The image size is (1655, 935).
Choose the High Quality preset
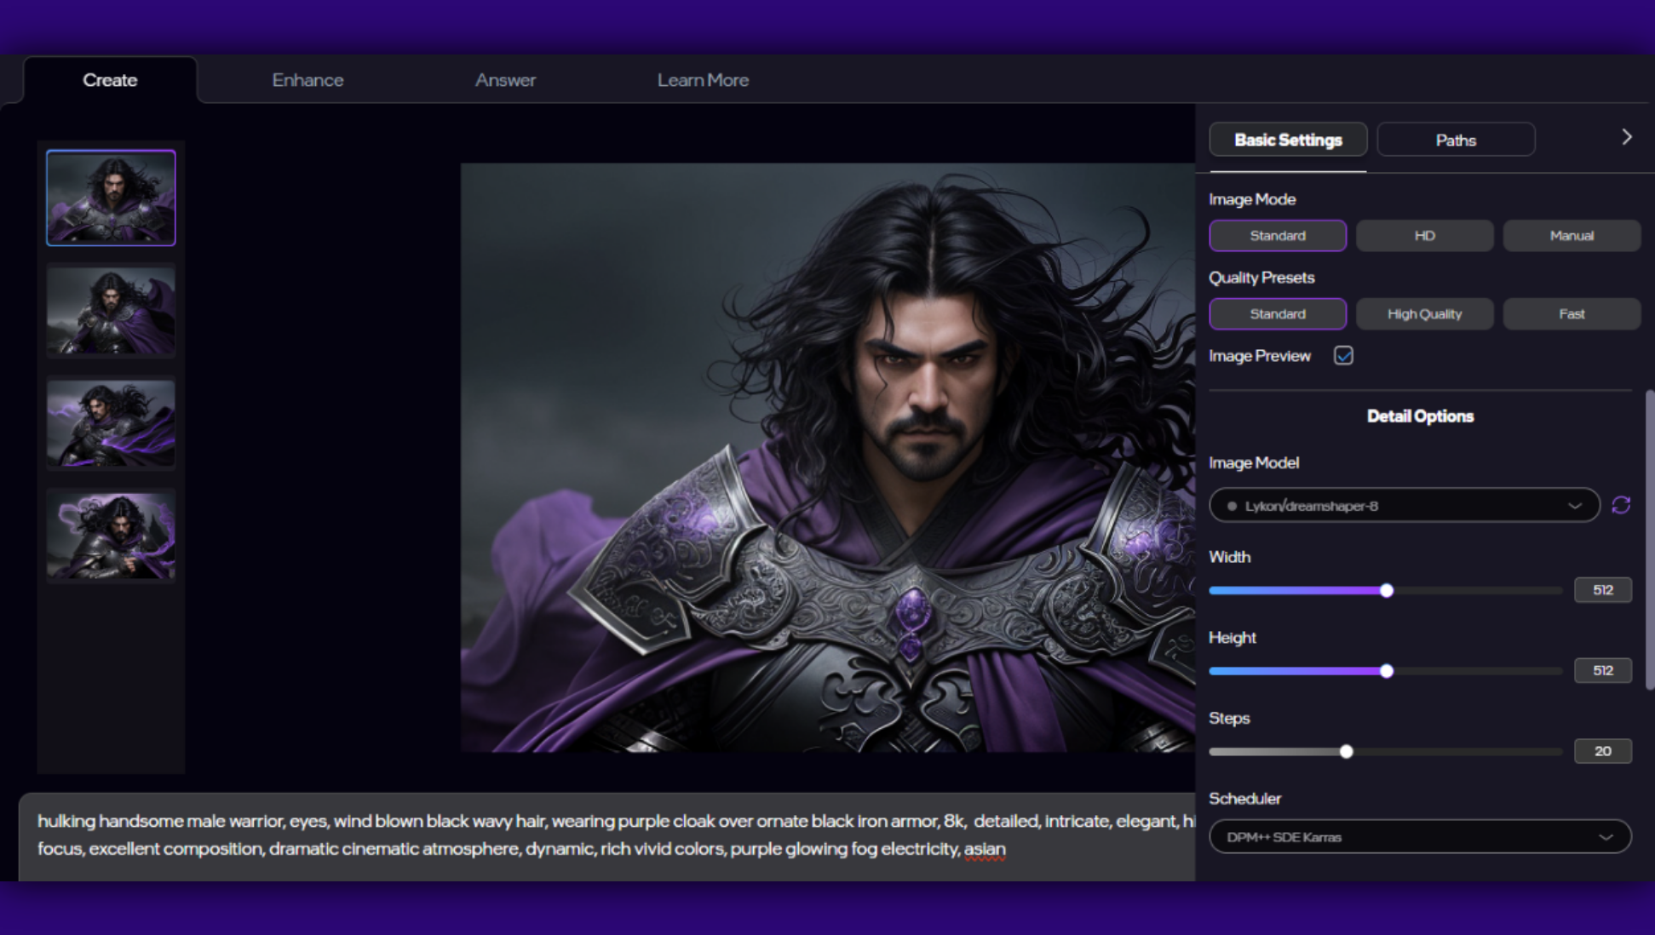pyautogui.click(x=1425, y=314)
